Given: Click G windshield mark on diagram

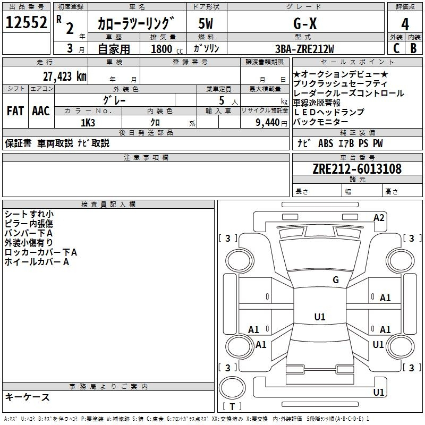Looking at the screenshot, I should [336, 280].
